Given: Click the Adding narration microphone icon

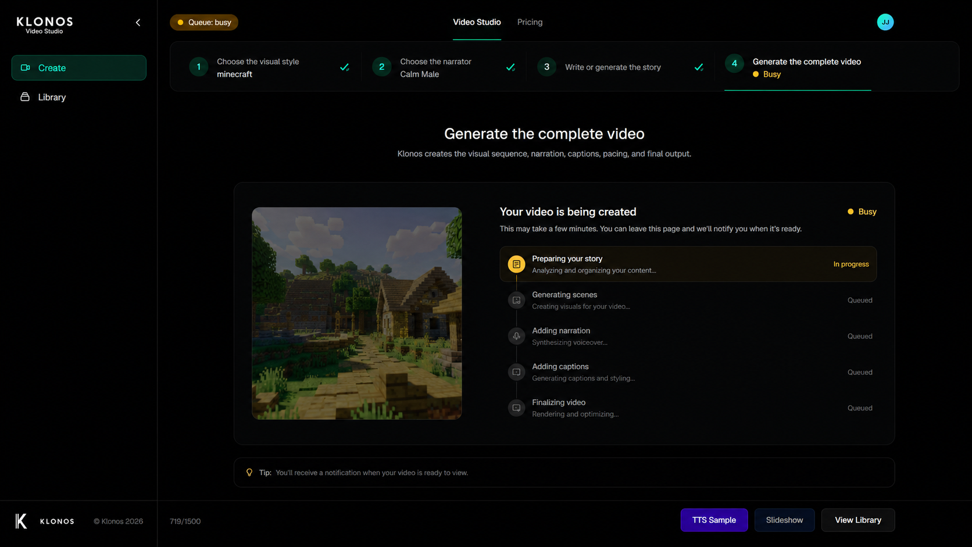Looking at the screenshot, I should click(516, 336).
